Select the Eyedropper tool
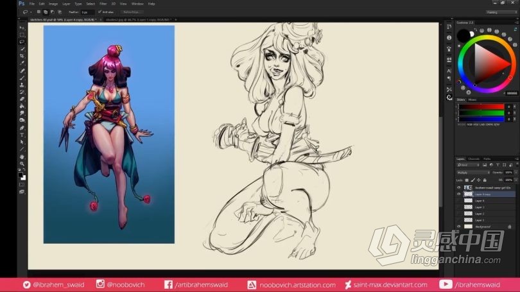 click(22, 63)
